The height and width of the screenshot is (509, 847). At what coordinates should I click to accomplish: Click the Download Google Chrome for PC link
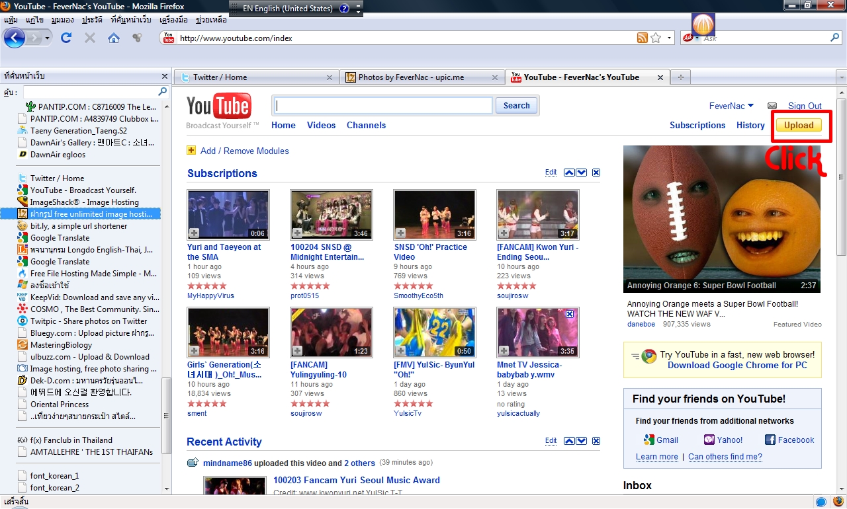coord(737,365)
